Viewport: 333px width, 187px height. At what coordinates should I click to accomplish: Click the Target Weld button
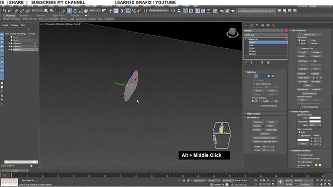click(271, 130)
